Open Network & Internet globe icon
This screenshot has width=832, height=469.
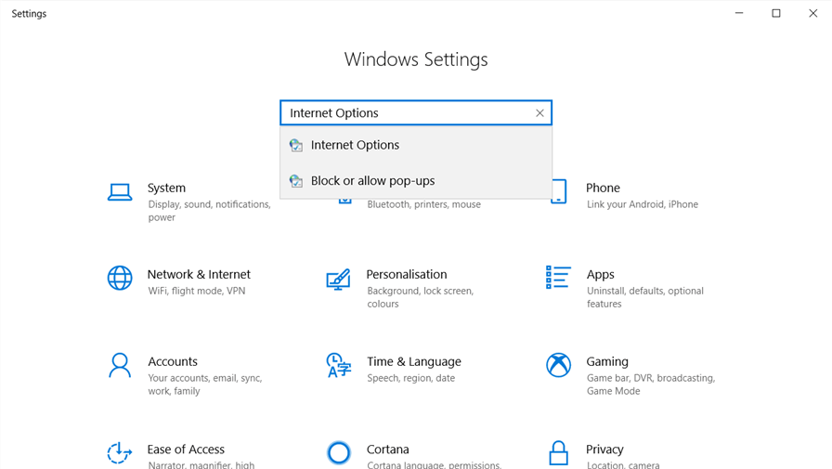(x=120, y=278)
